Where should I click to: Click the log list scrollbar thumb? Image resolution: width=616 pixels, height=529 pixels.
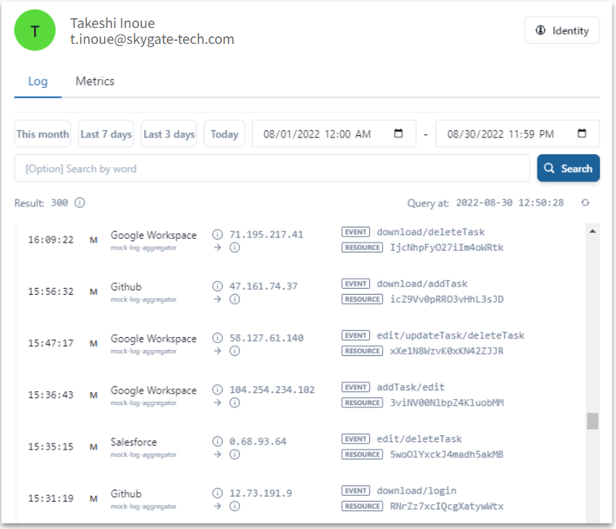[593, 421]
